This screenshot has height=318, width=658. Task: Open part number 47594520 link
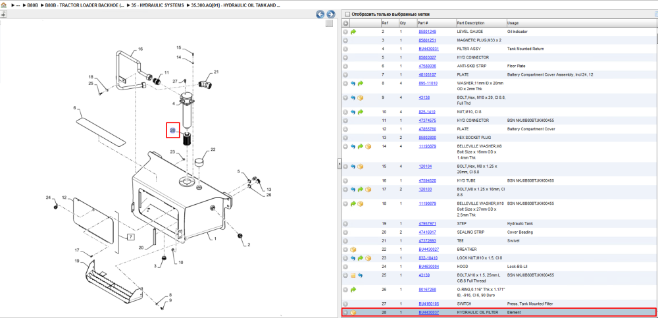(x=427, y=180)
